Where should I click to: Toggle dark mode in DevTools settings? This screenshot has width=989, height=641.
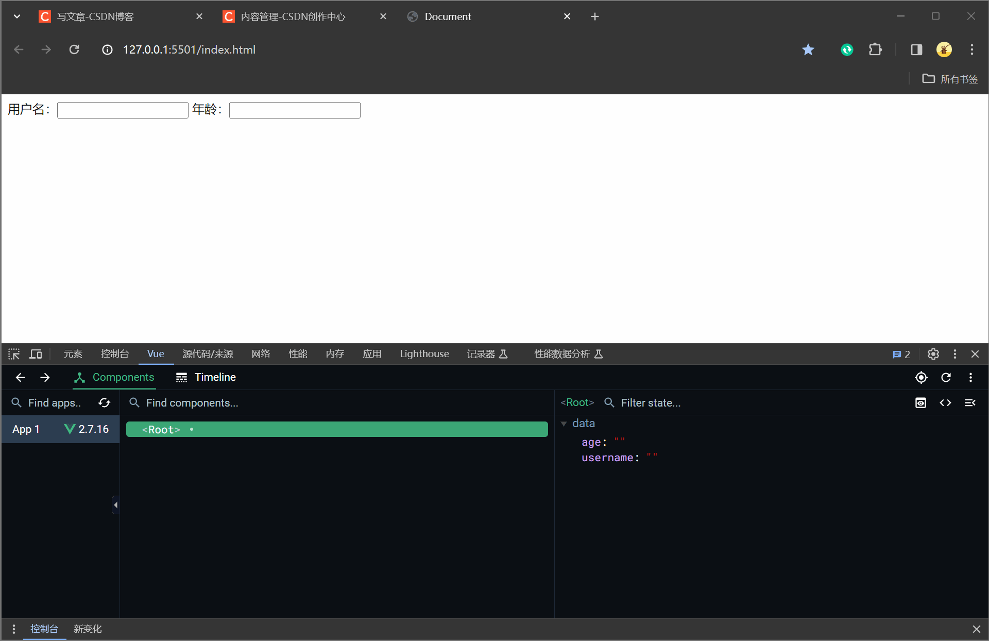(933, 353)
